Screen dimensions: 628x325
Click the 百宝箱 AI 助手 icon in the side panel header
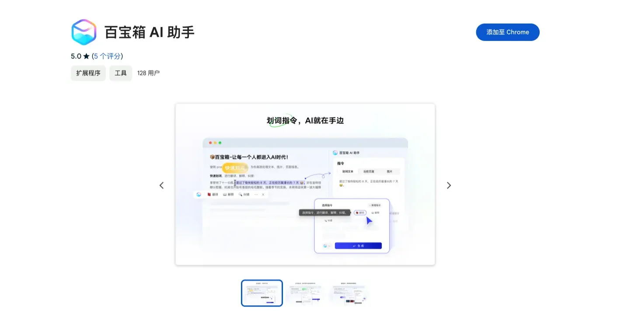click(x=335, y=153)
